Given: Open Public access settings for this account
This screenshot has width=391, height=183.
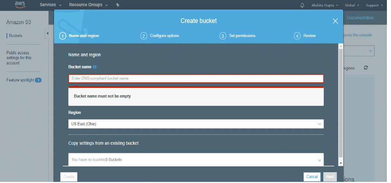Looking at the screenshot, I should click(19, 58).
